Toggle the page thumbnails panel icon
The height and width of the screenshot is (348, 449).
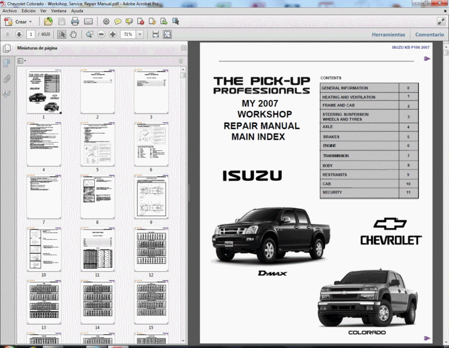point(7,48)
